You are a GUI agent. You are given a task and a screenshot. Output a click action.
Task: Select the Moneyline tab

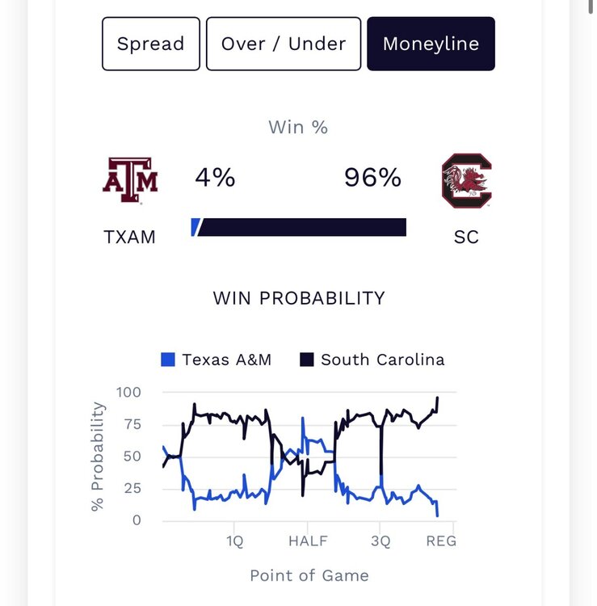[x=431, y=44]
